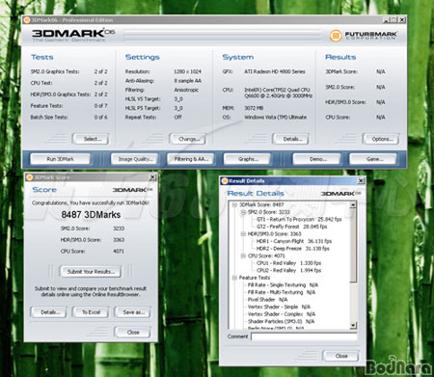The height and width of the screenshot is (377, 434).
Task: Select HDR2 - Deep Freeze row
Action: click(x=292, y=249)
